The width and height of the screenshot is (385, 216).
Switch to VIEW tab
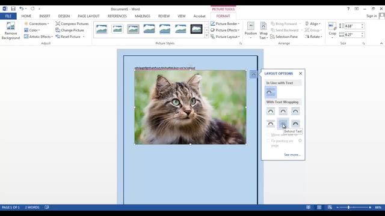coord(182,16)
